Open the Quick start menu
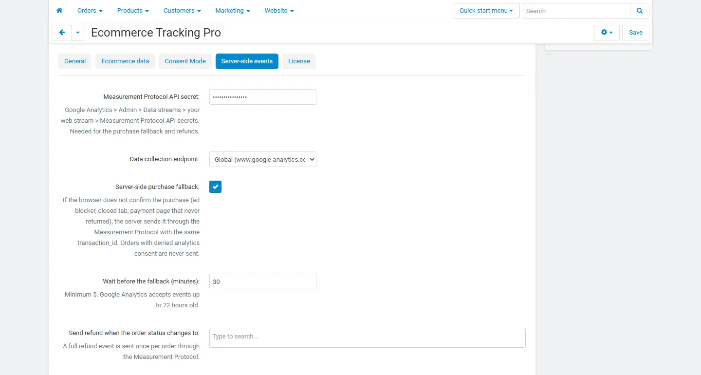The width and height of the screenshot is (701, 375). 486,11
